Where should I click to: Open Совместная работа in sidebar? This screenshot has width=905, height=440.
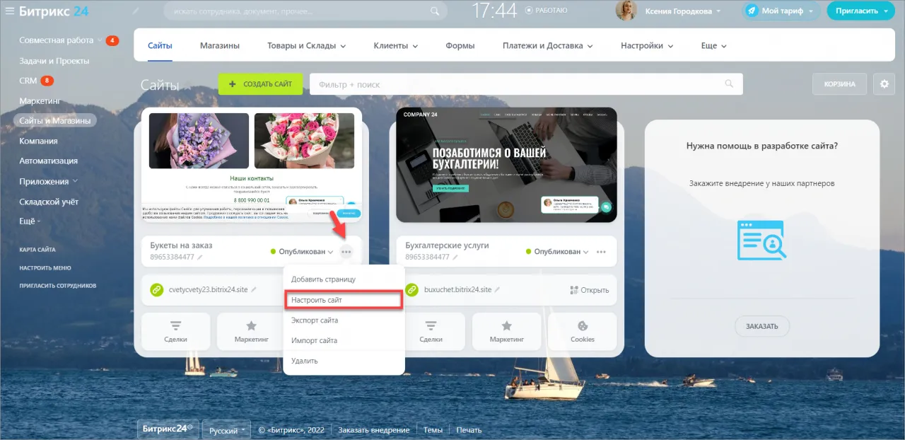coord(57,40)
